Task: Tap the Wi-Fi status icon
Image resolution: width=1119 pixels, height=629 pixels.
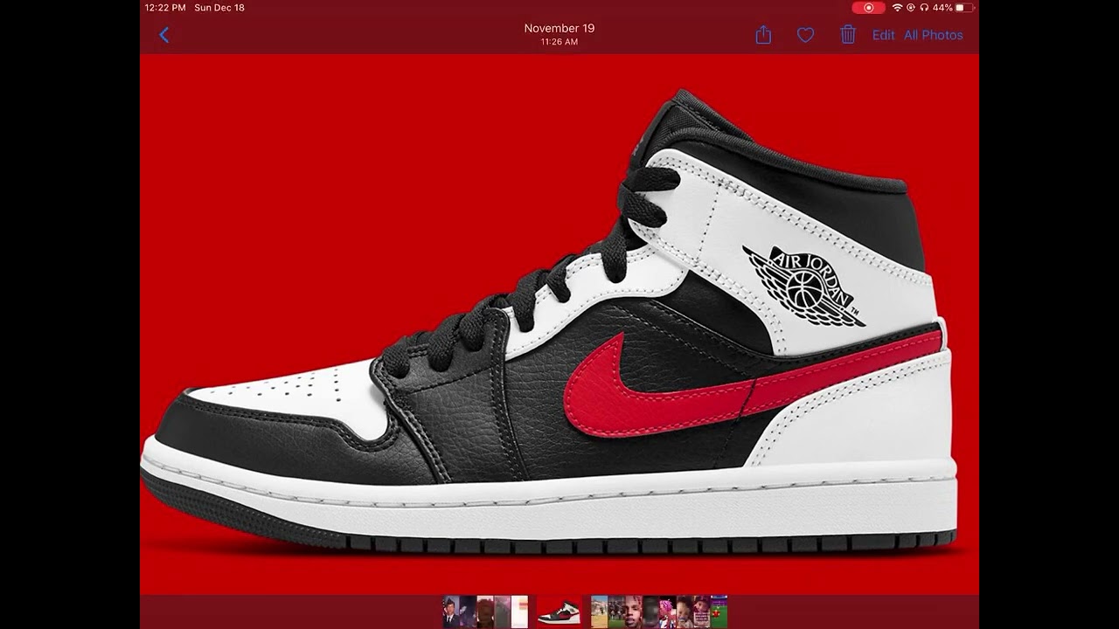Action: [x=897, y=8]
